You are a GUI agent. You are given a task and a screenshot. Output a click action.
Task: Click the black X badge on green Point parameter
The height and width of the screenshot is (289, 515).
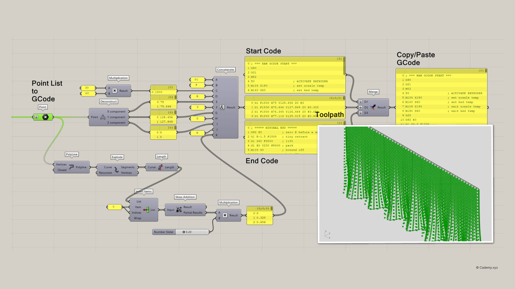coord(46,117)
